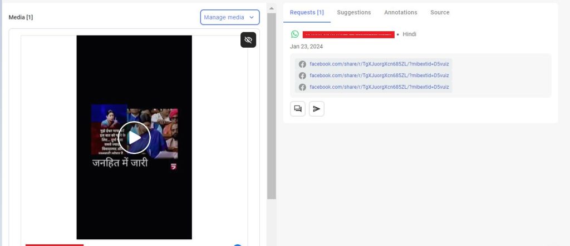Open the Manage media dropdown
Image resolution: width=570 pixels, height=246 pixels.
coord(230,17)
